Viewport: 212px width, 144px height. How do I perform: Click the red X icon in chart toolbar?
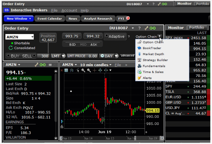[61, 70]
